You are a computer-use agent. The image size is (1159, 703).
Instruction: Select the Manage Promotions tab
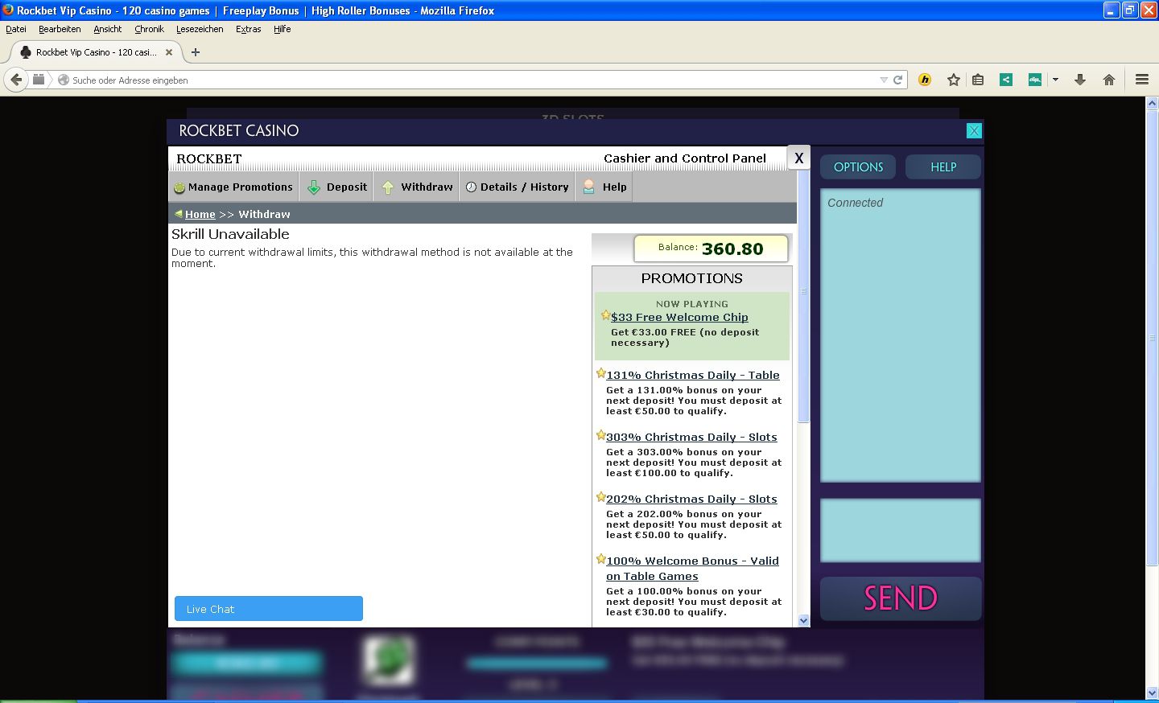[x=233, y=187]
